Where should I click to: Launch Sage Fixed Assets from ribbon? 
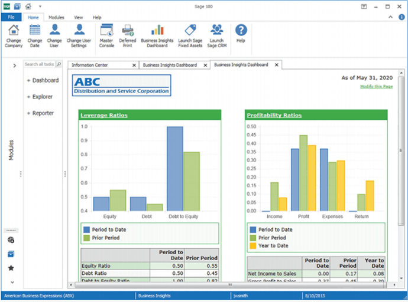190,31
